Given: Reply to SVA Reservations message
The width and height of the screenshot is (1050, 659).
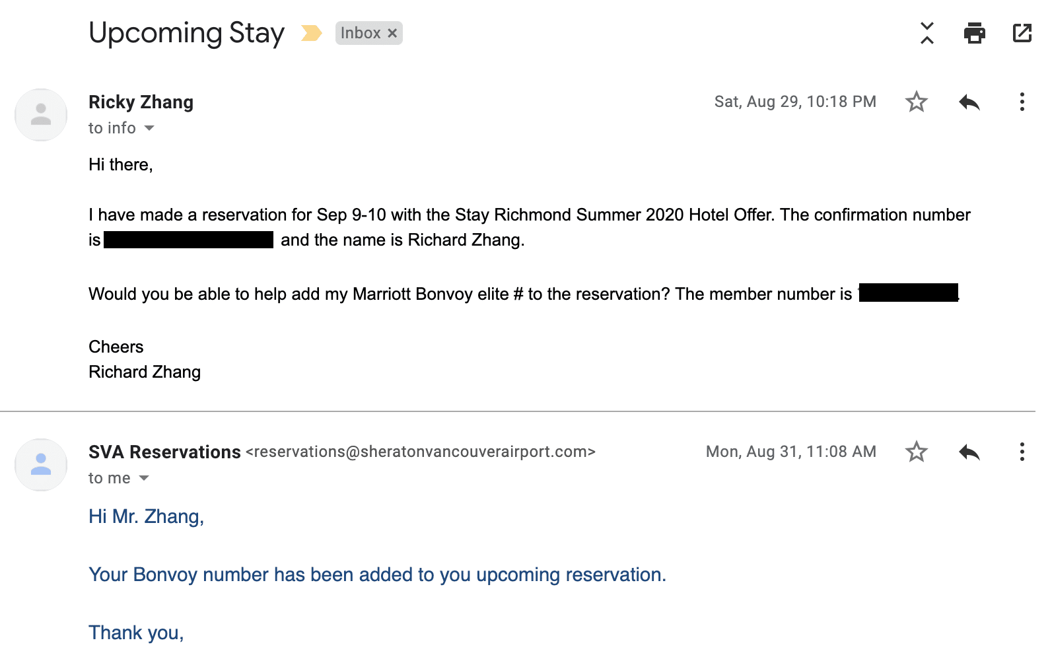Looking at the screenshot, I should (969, 452).
